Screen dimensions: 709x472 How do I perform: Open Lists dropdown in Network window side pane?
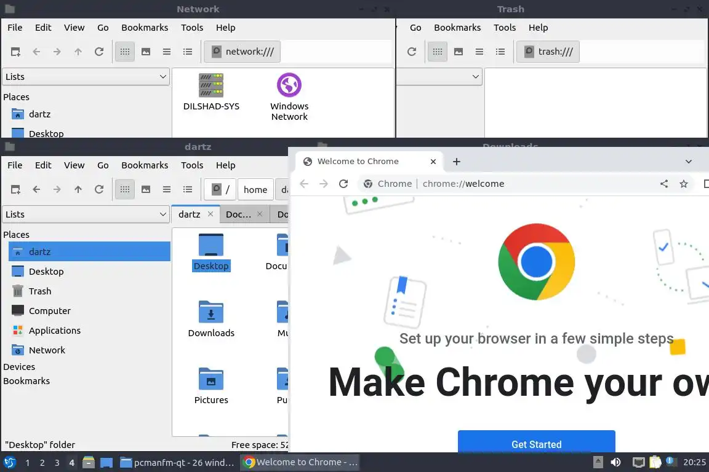tap(86, 77)
